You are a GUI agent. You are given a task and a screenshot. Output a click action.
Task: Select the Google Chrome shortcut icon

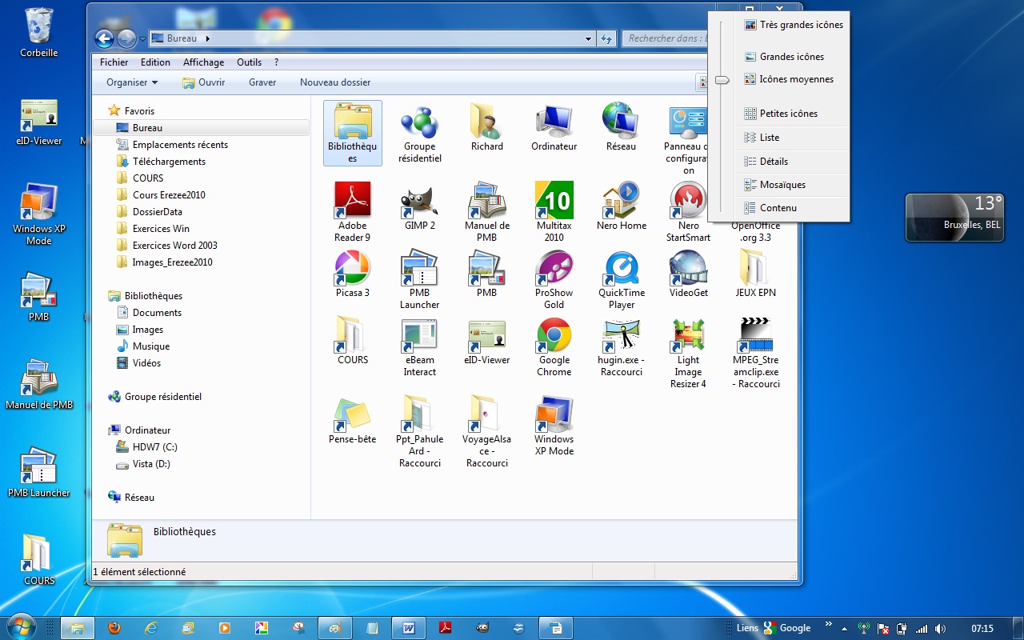click(x=554, y=347)
